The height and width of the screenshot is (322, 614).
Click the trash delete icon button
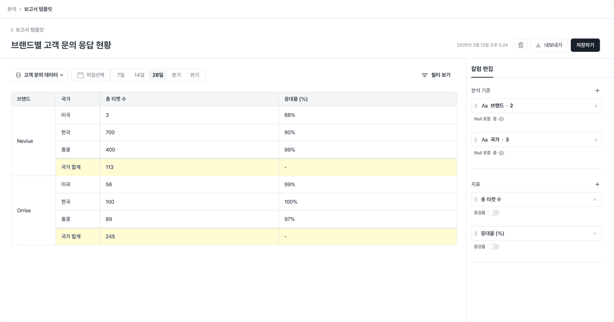click(520, 45)
